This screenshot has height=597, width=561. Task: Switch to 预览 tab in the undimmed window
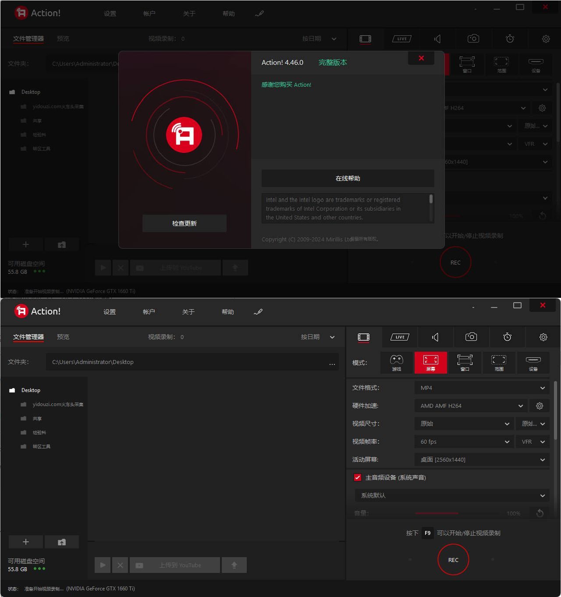63,337
